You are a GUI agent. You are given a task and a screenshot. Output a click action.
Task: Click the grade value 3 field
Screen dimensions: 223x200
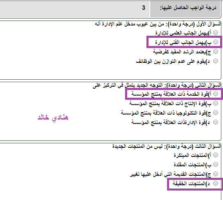74,8
